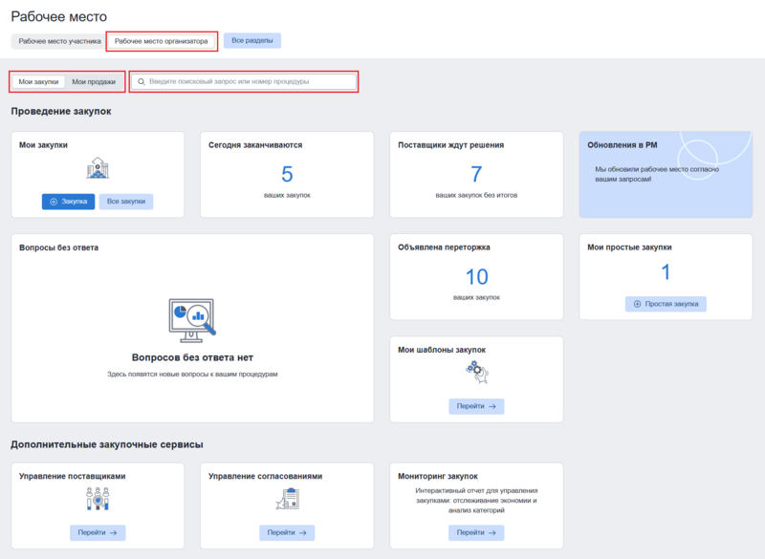Click the number 5 in Сегодня заканчиваются

(x=287, y=174)
